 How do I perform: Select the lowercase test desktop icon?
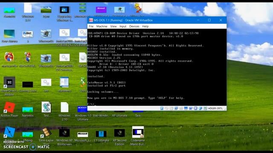(46, 85)
